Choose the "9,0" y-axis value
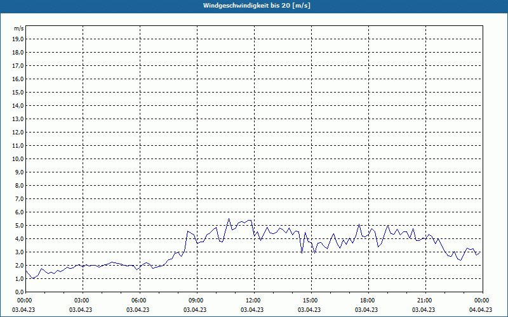Image resolution: width=508 pixels, height=317 pixels. [19, 172]
